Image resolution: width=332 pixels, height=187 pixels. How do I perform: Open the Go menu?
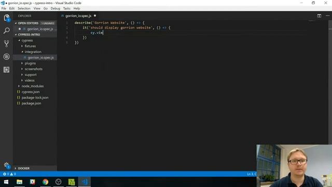tap(46, 8)
